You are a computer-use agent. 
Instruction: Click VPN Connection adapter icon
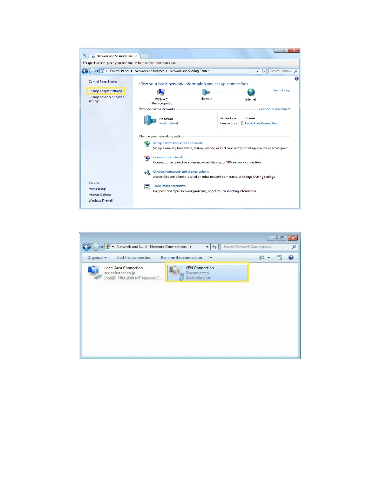pos(176,273)
